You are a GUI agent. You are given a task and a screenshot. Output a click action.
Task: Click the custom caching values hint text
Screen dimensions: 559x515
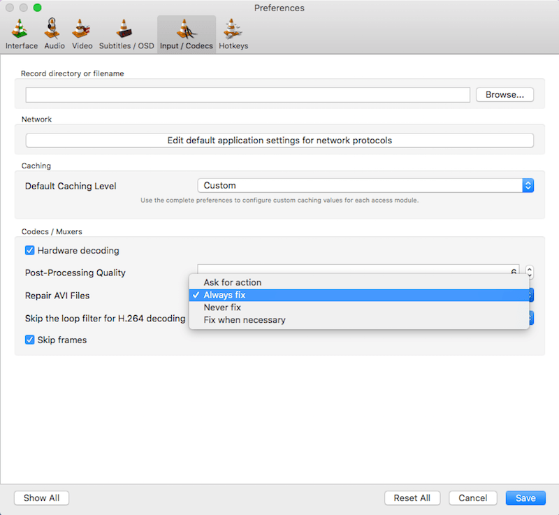pos(279,201)
